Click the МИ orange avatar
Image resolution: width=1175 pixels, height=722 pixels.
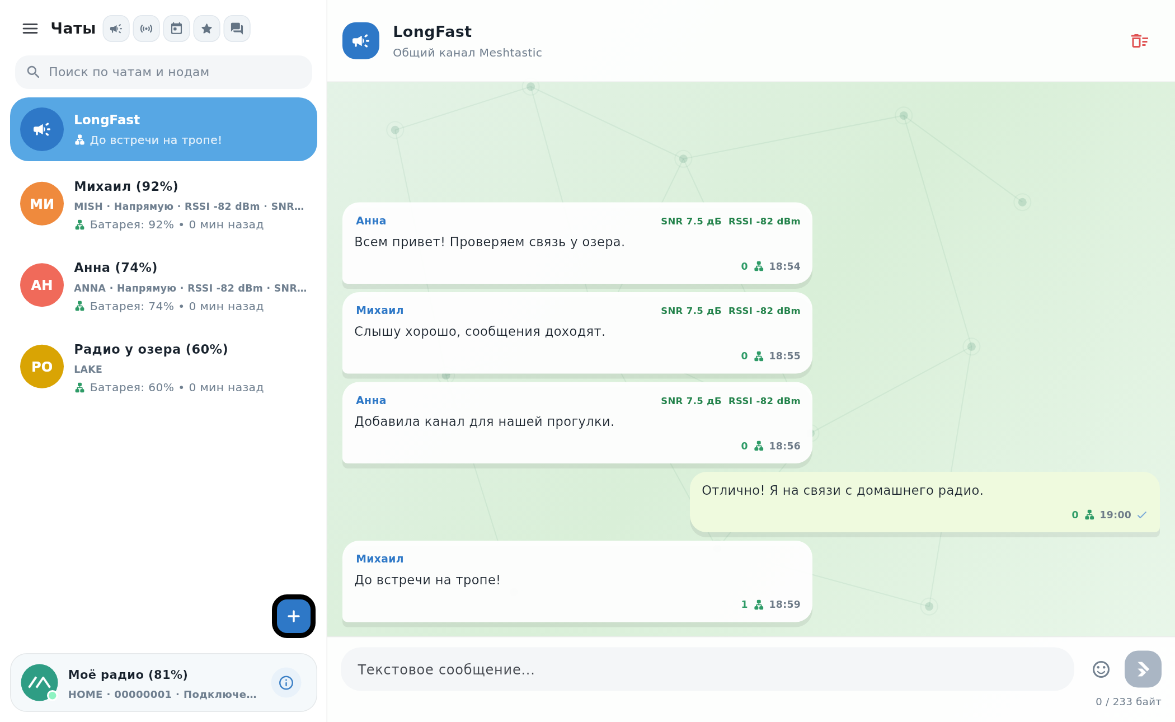42,204
